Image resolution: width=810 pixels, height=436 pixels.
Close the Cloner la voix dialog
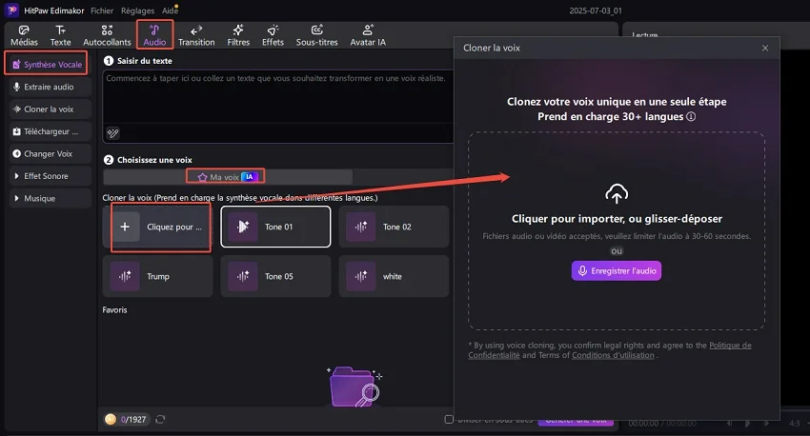click(764, 48)
